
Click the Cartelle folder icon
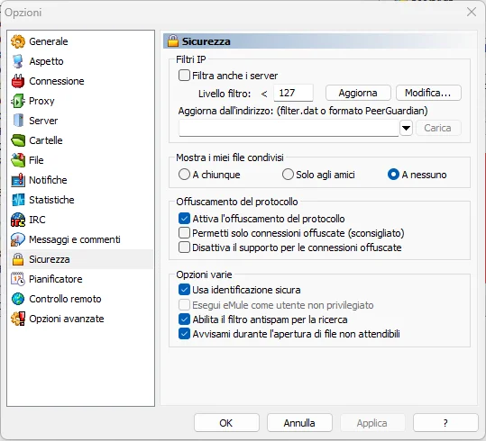(x=18, y=140)
